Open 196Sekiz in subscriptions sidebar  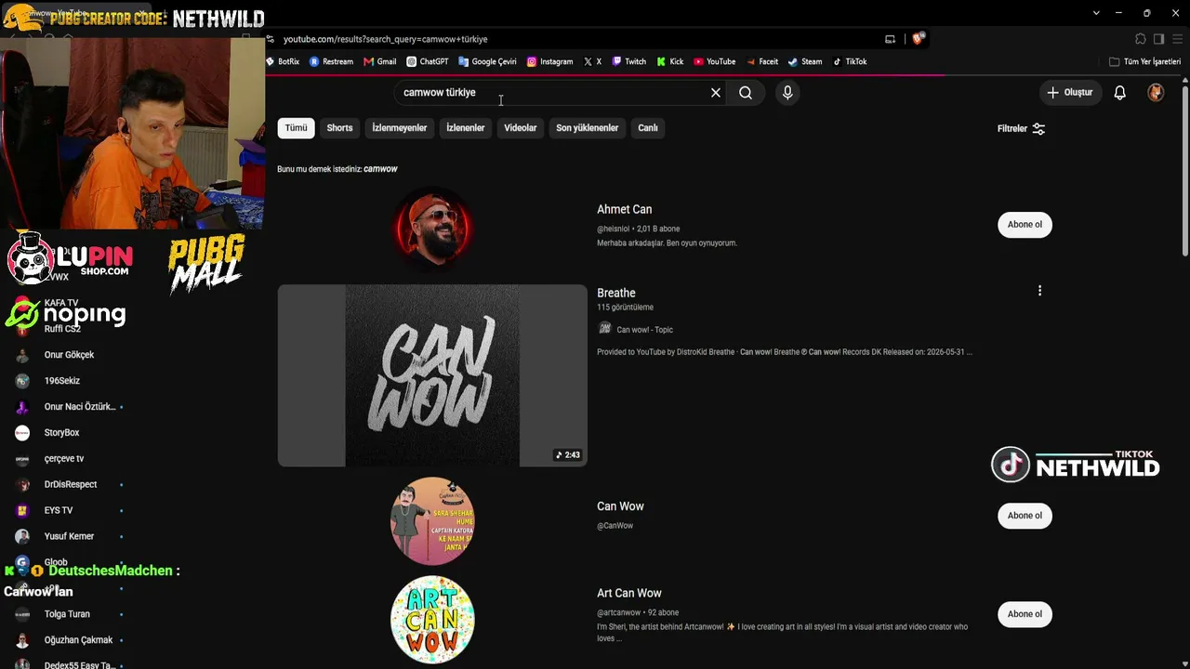click(x=62, y=381)
